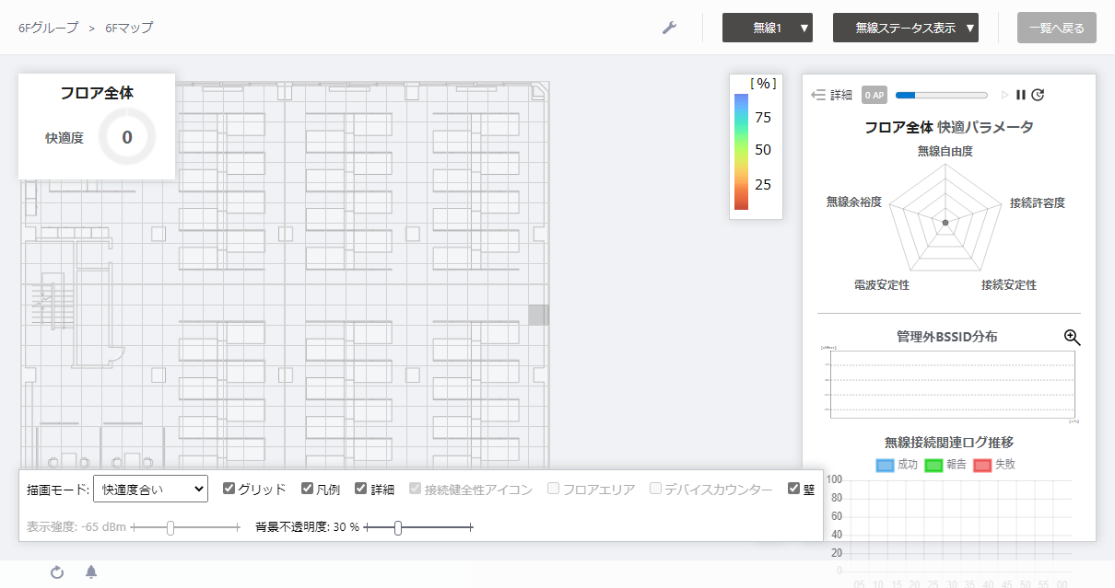Uncheck the グリッド checkbox
This screenshot has height=588, width=1115.
tap(229, 489)
